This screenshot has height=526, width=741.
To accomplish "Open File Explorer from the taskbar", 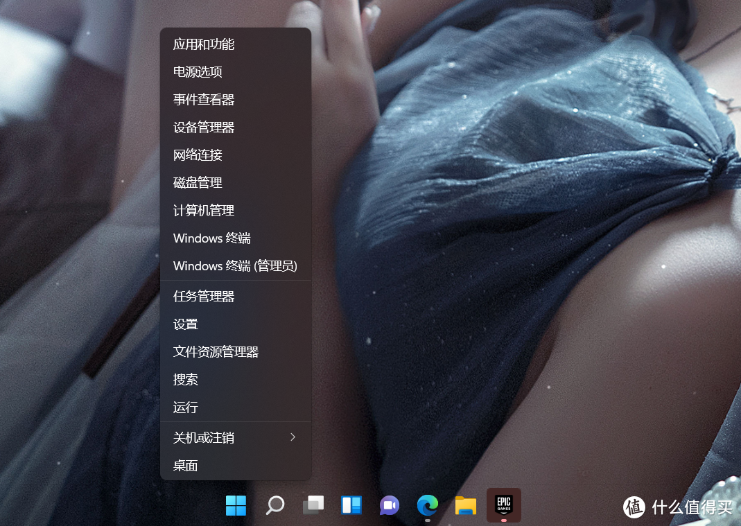I will pyautogui.click(x=465, y=506).
